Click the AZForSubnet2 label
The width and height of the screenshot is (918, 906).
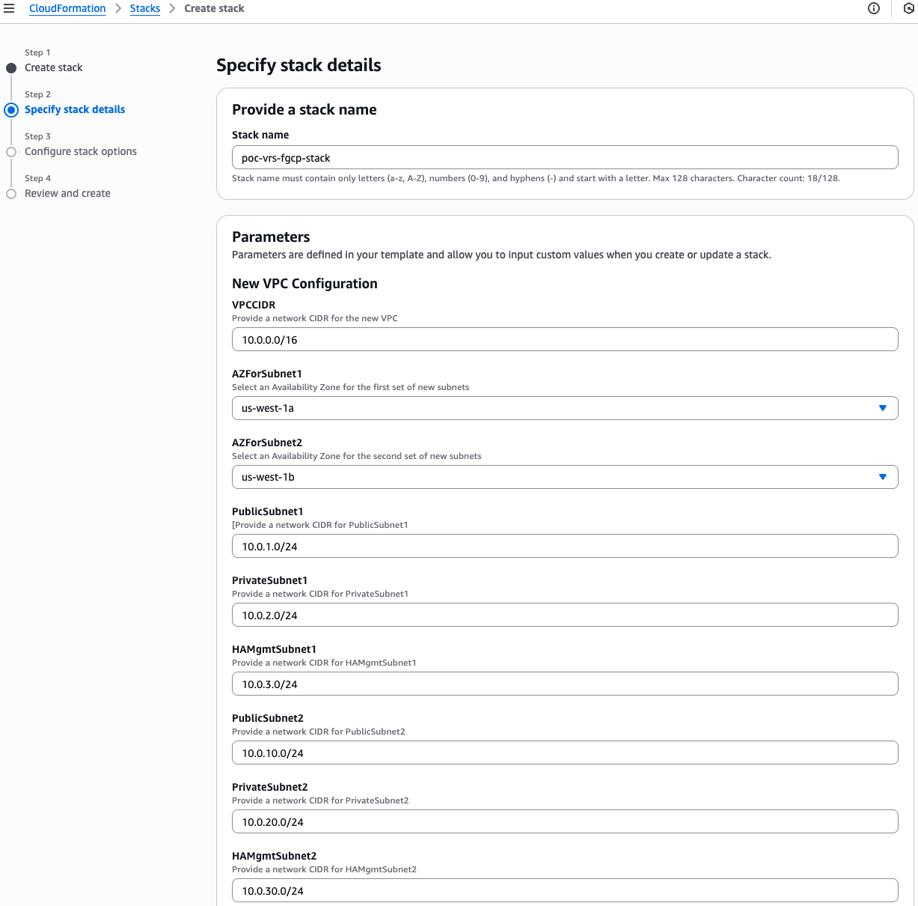(267, 443)
